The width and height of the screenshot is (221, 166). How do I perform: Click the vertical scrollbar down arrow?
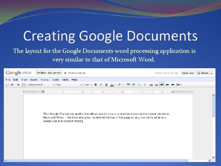coord(213,157)
